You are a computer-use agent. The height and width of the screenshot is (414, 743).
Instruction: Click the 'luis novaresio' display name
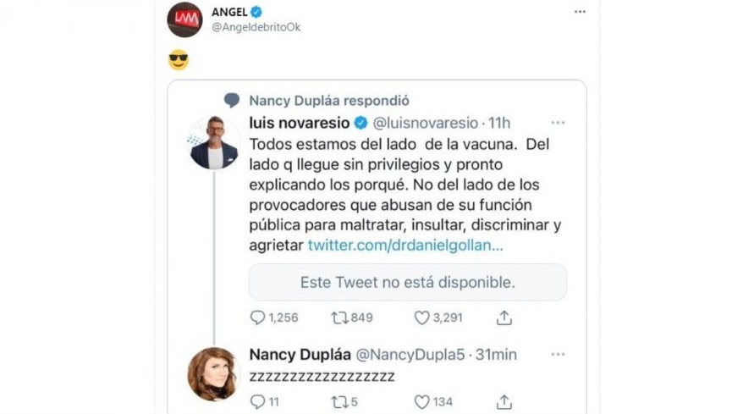tap(299, 123)
